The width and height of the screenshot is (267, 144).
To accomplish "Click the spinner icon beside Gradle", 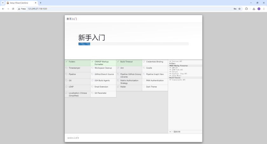I will pyautogui.click(x=144, y=68).
